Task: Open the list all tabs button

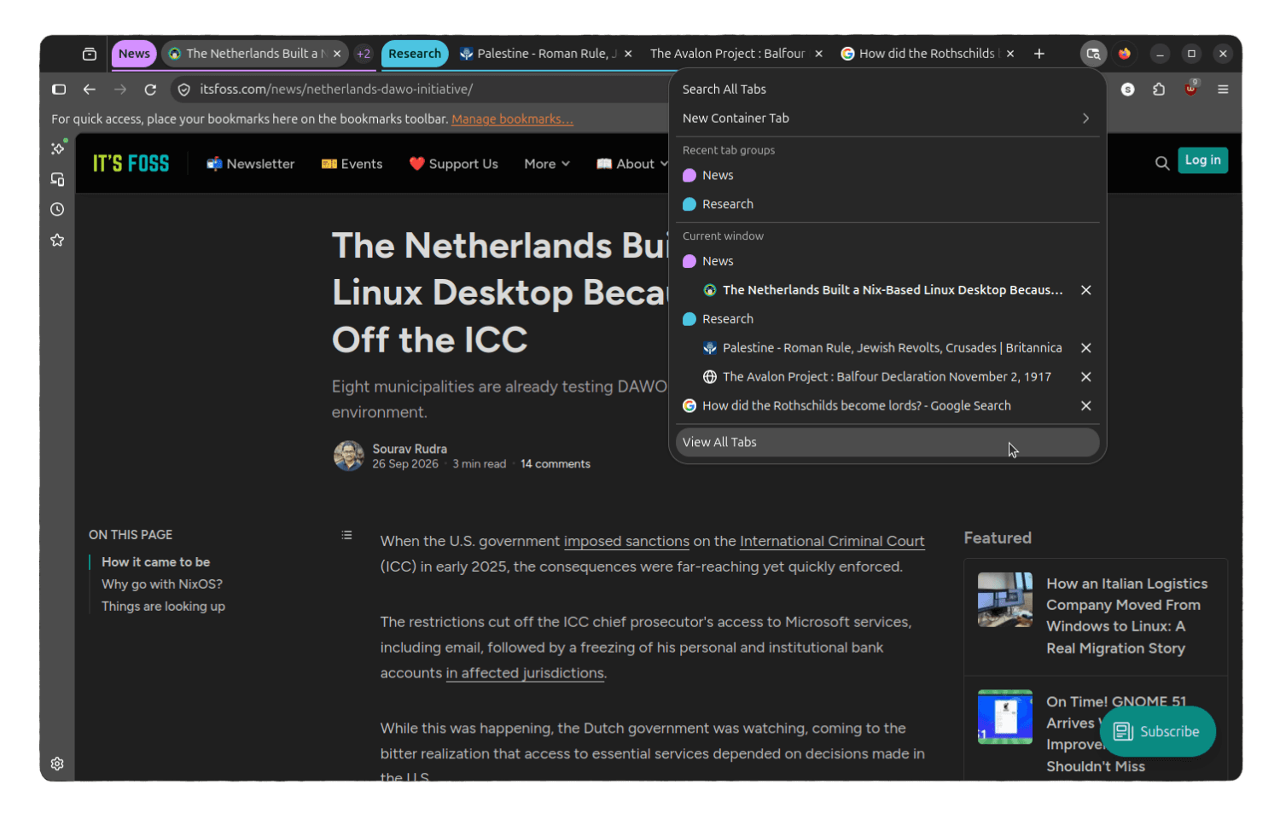Action: click(x=1093, y=54)
